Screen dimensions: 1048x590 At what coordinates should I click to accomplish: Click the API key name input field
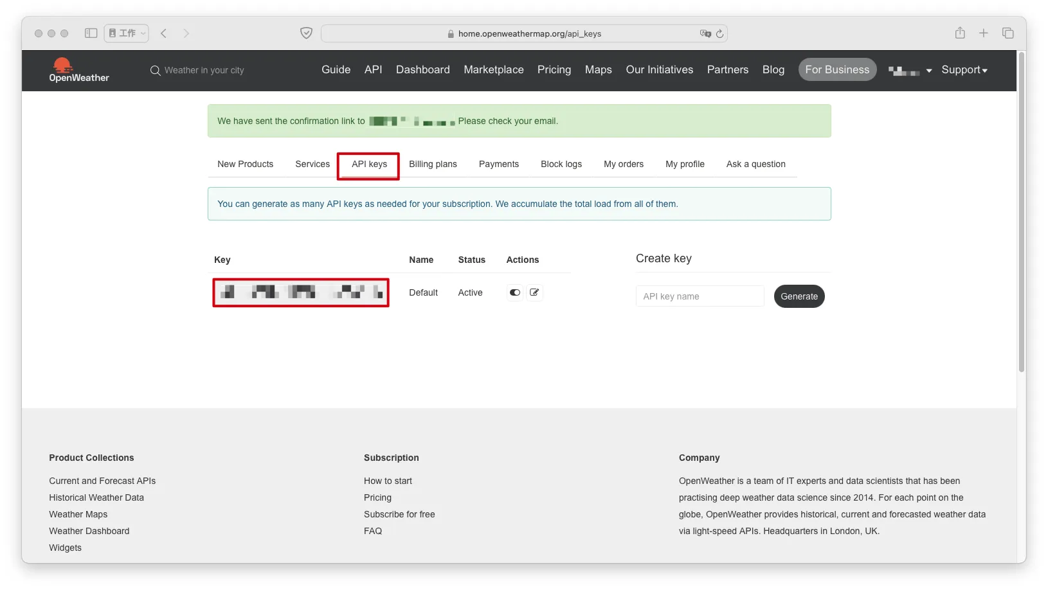[700, 296]
